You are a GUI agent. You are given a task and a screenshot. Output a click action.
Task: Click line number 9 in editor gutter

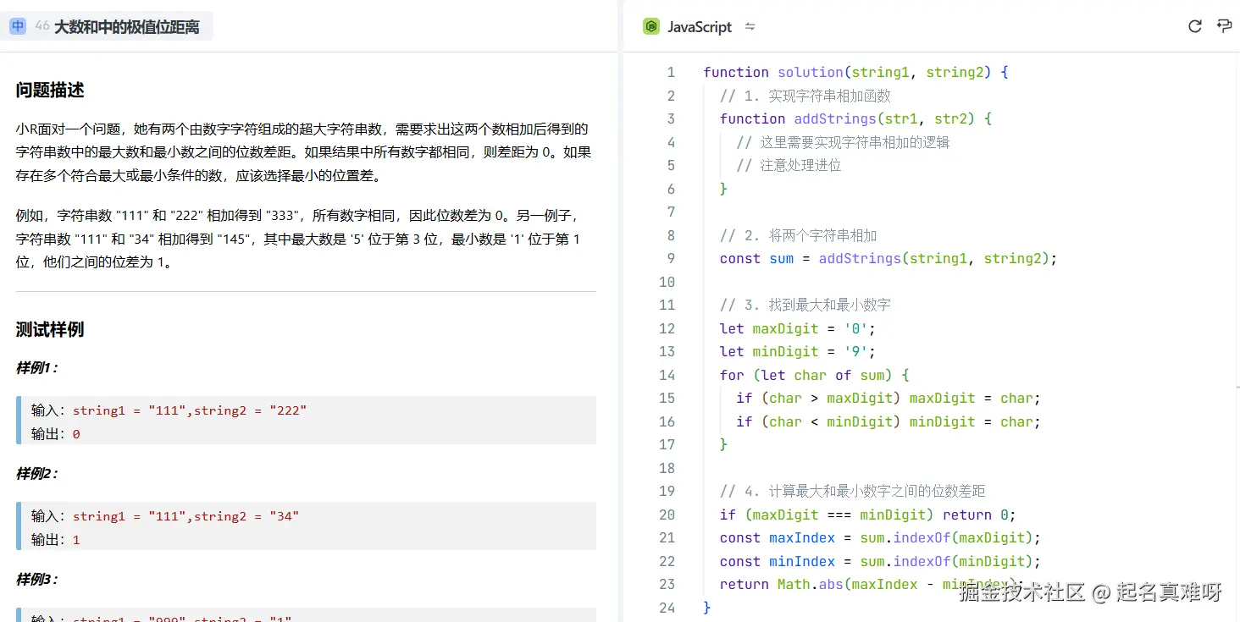click(x=671, y=259)
